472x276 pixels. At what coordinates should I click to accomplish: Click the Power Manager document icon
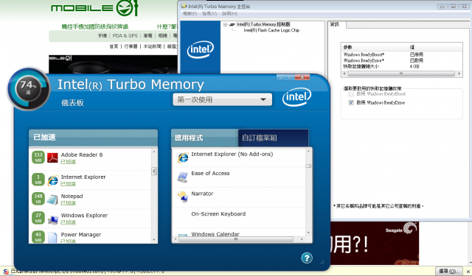52,237
